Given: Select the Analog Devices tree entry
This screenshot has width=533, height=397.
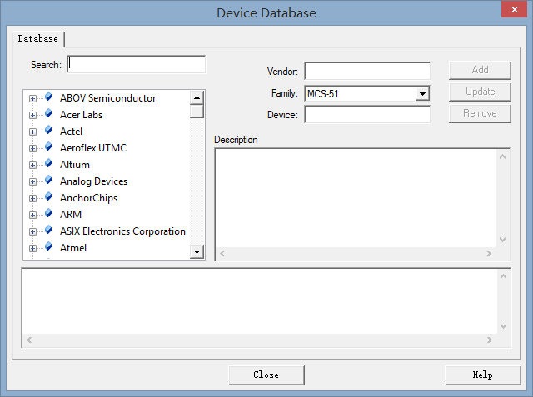Looking at the screenshot, I should pyautogui.click(x=93, y=181).
